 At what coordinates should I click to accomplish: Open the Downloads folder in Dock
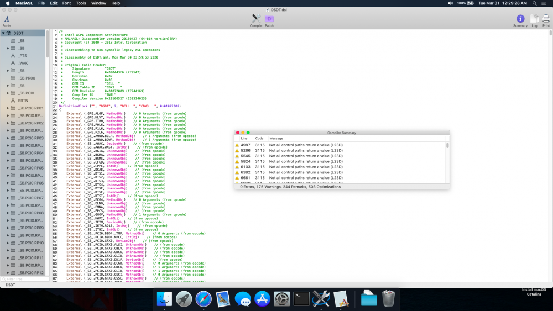click(368, 299)
